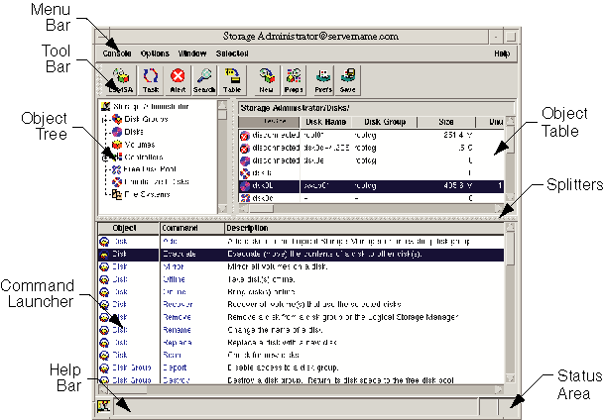Open the Alert monitor toolbar icon
This screenshot has height=420, width=604.
click(x=179, y=78)
